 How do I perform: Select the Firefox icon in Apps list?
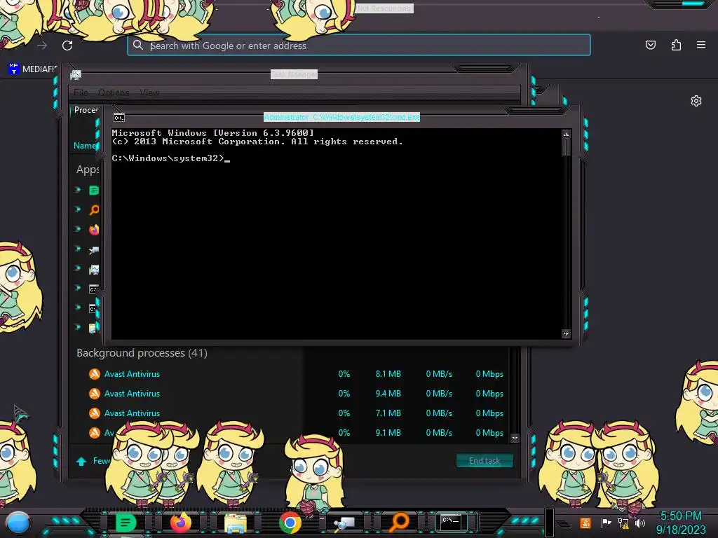click(94, 230)
